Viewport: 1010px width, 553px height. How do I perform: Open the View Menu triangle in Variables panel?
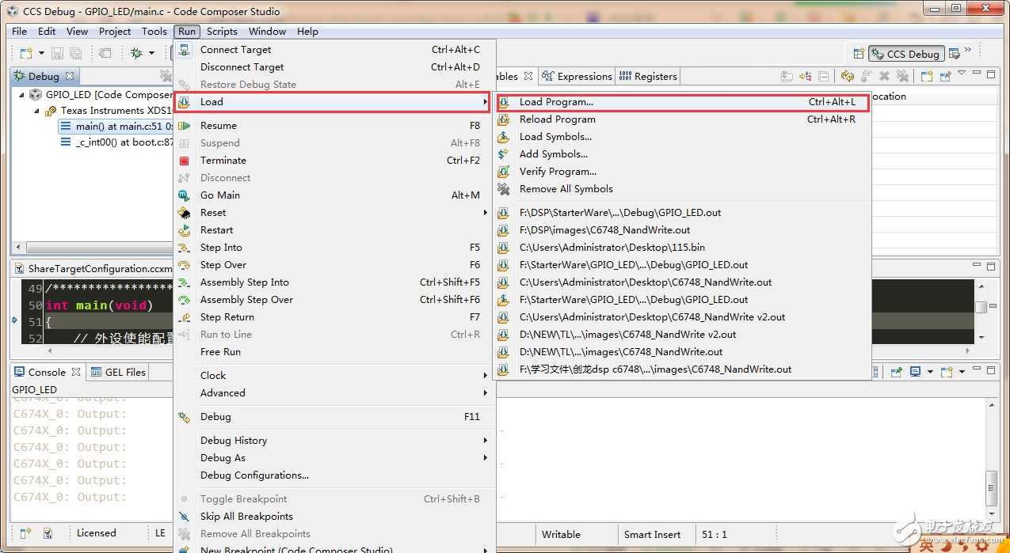pyautogui.click(x=962, y=74)
